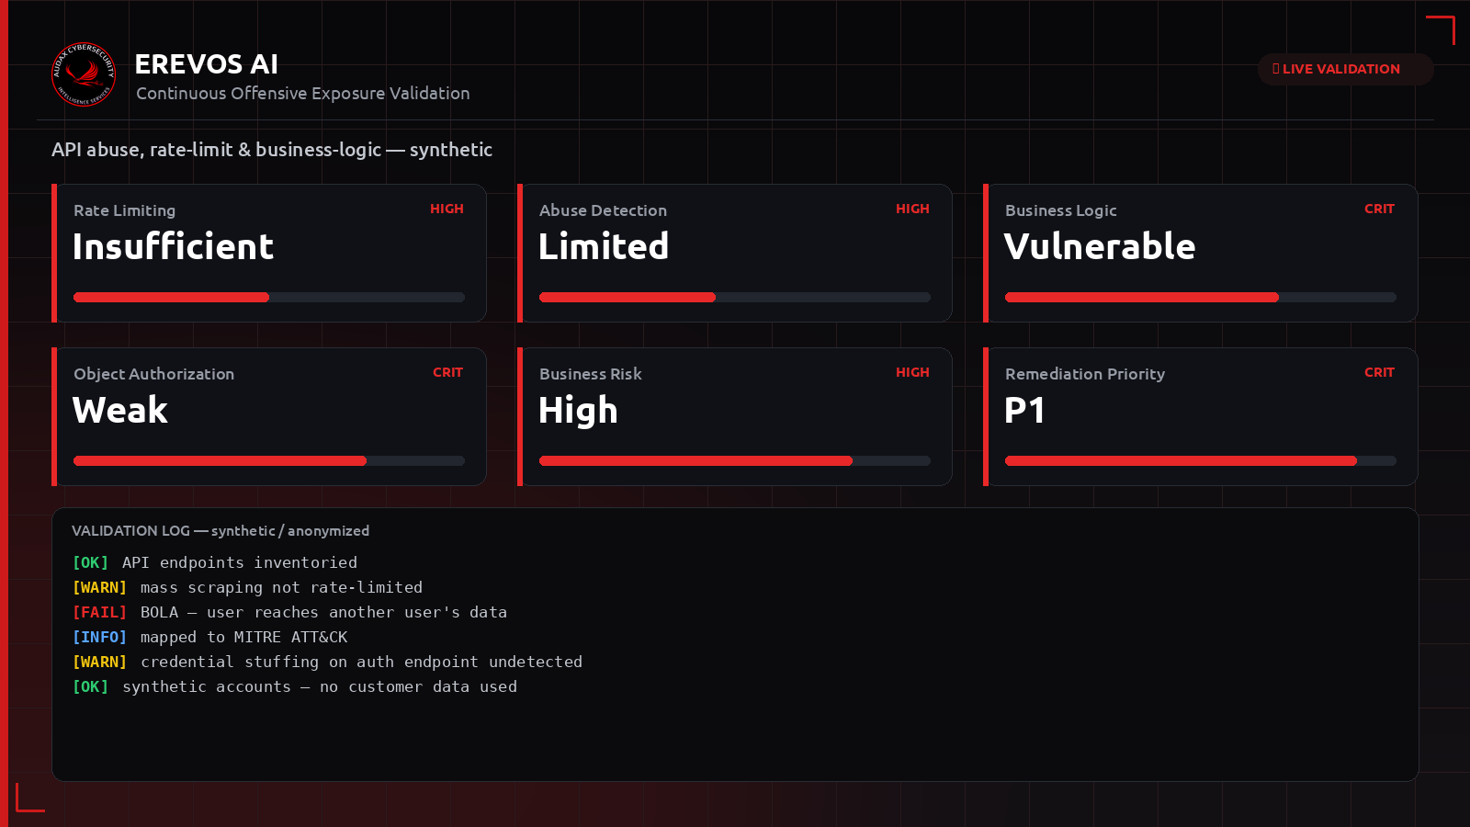This screenshot has width=1470, height=827.
Task: Click CRIT badge on Object Authorization card
Action: [447, 372]
